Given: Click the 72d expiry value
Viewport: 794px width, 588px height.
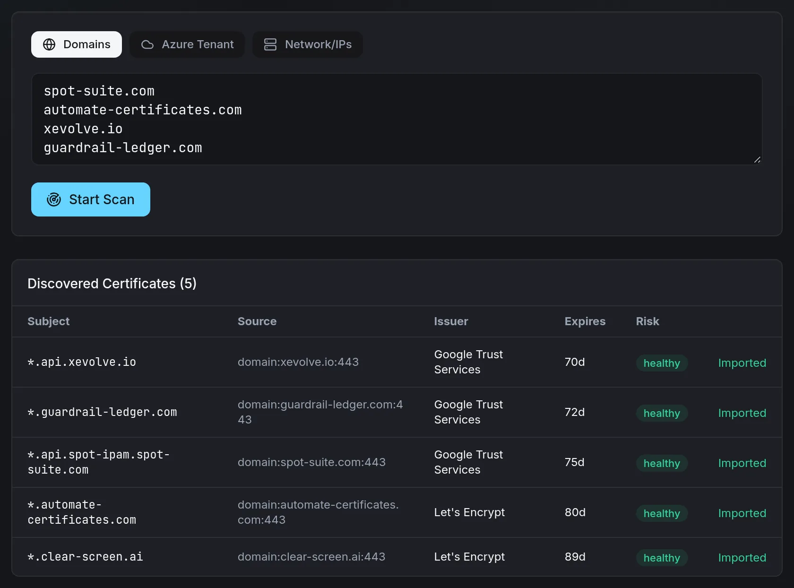Looking at the screenshot, I should 575,412.
